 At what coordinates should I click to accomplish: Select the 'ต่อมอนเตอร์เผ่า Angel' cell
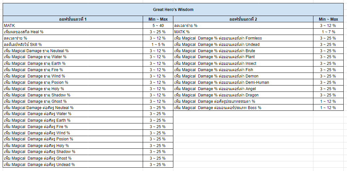pos(243,89)
